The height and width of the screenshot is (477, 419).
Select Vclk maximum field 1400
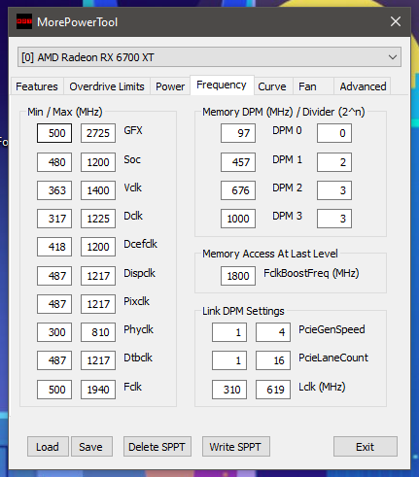click(x=98, y=190)
